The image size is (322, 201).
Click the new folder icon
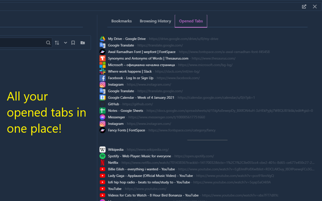pos(83,43)
